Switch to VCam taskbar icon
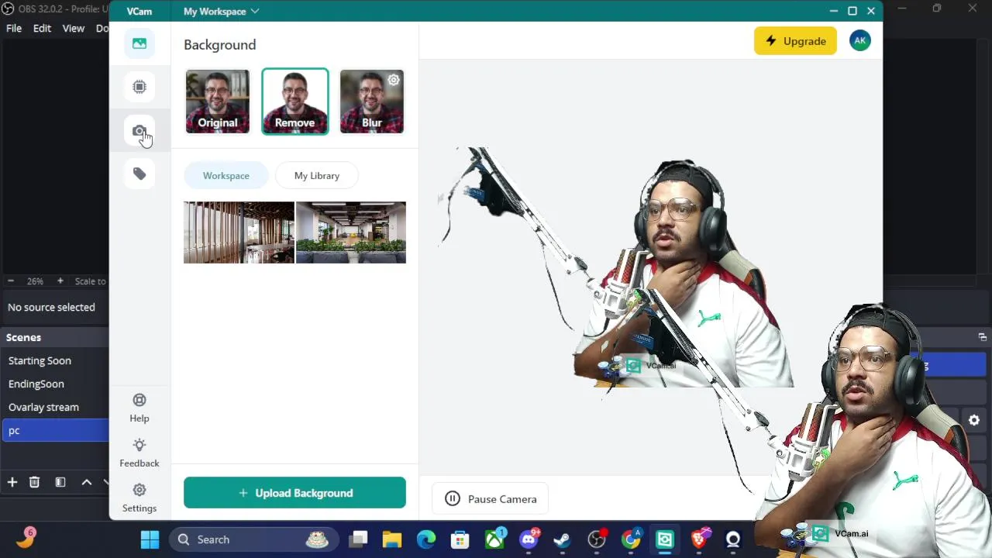Viewport: 992px width, 558px height. tap(665, 539)
